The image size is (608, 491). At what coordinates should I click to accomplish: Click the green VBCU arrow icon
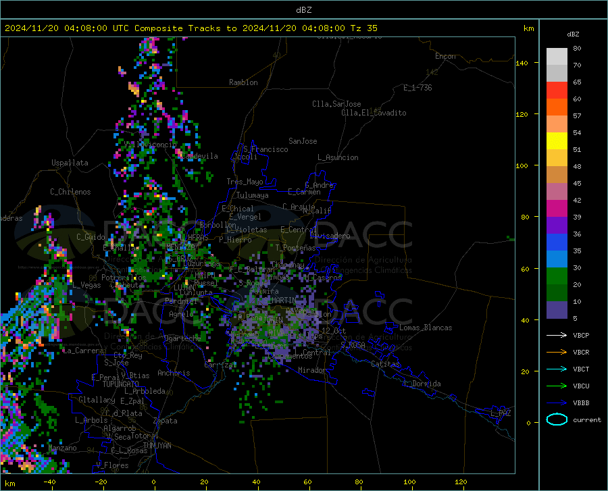coord(557,386)
